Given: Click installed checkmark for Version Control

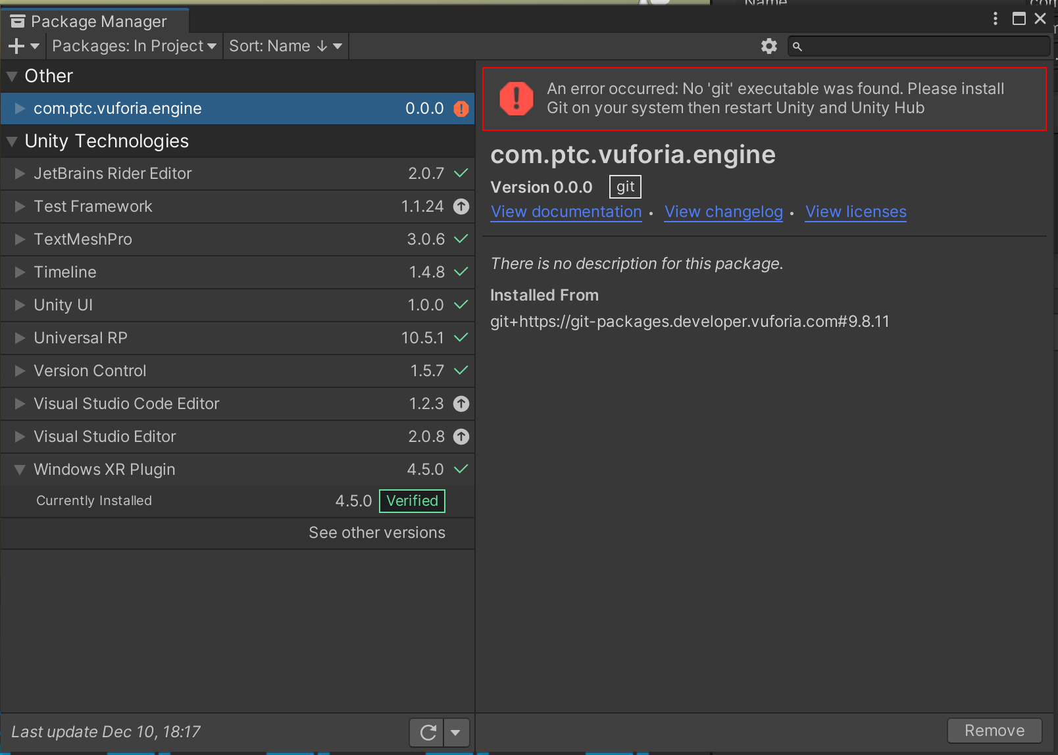Looking at the screenshot, I should (x=461, y=370).
